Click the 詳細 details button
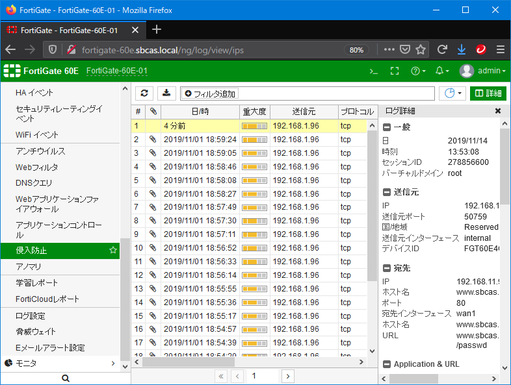This screenshot has width=511, height=385. [488, 93]
